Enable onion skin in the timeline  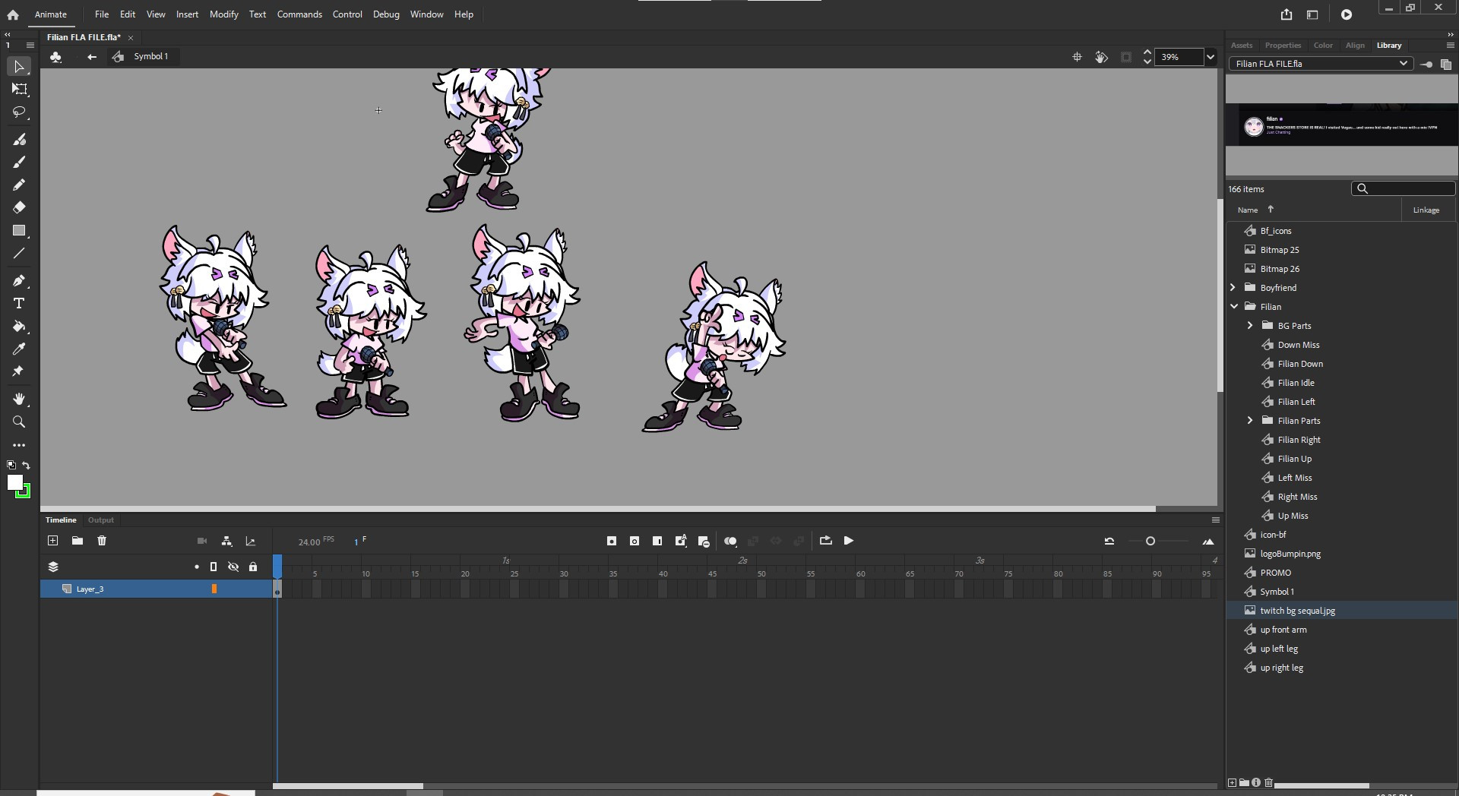click(730, 541)
